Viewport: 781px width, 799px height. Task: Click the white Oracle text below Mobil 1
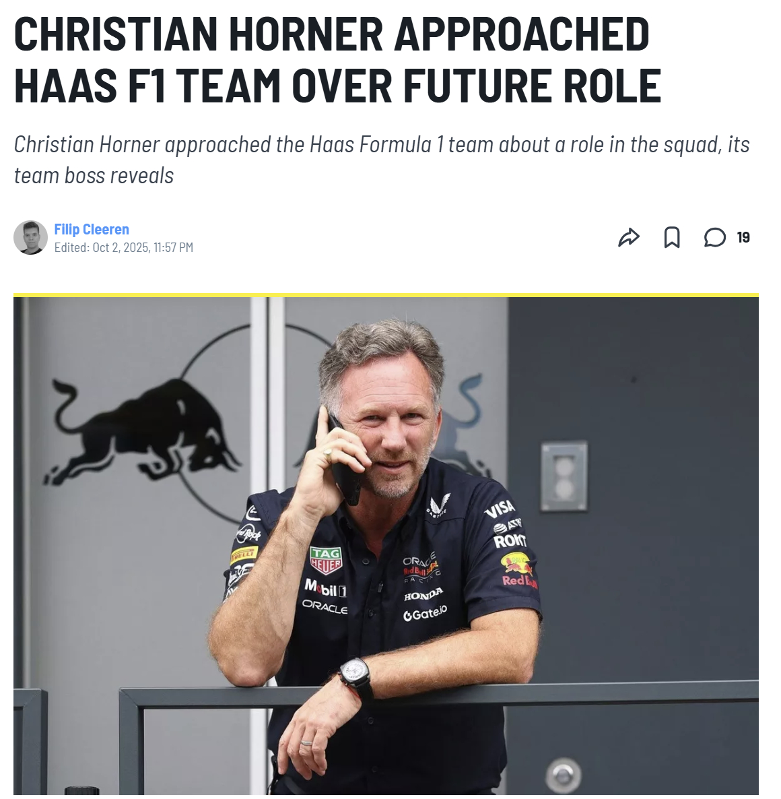click(x=325, y=606)
